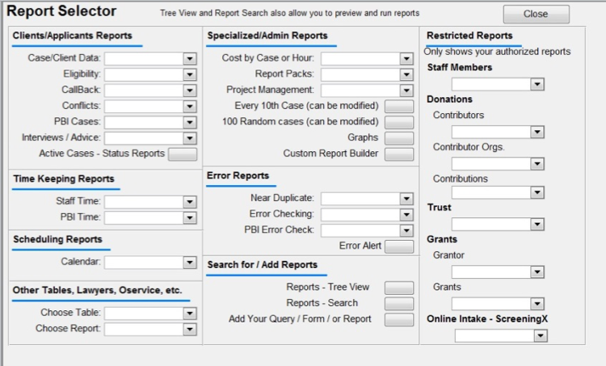
Task: Expand the Eligibility dropdown list
Action: pyautogui.click(x=189, y=74)
